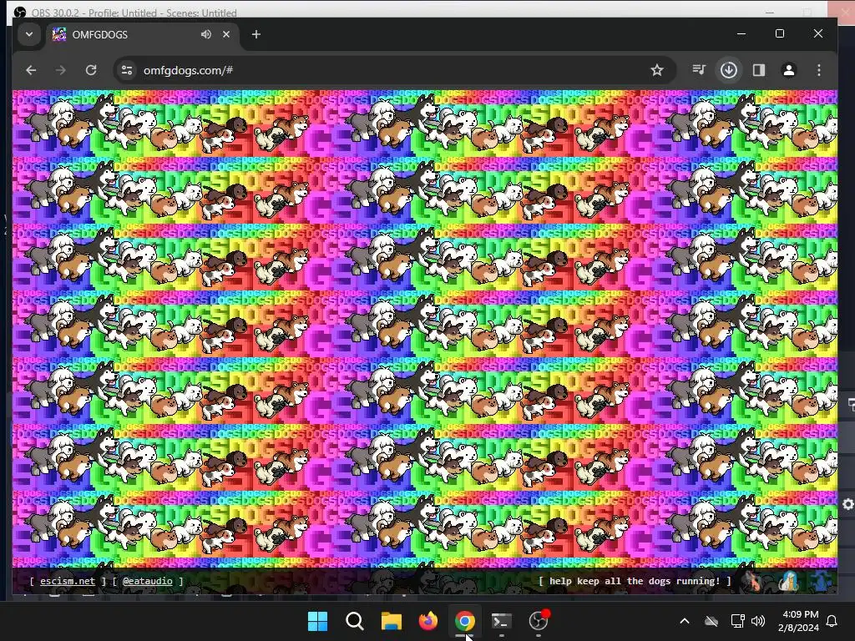
Task: Show hidden system tray icons
Action: (685, 621)
